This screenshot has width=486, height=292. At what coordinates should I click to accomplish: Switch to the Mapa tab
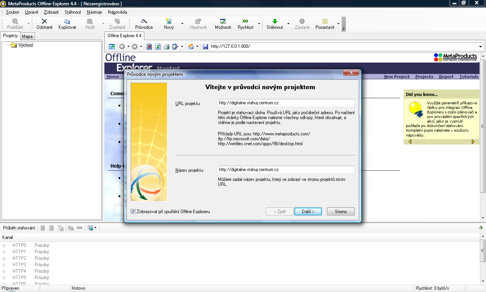[27, 36]
